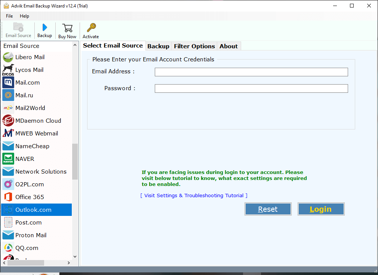378x275 pixels.
Task: Select the Office 365 icon
Action: (x=8, y=197)
